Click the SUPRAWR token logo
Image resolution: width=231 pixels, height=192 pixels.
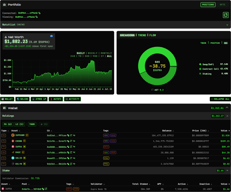click(13, 135)
